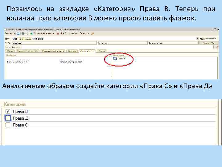The width and height of the screenshot is (222, 167).
Task: Click the Смена ФИО button
Action: click(x=209, y=43)
